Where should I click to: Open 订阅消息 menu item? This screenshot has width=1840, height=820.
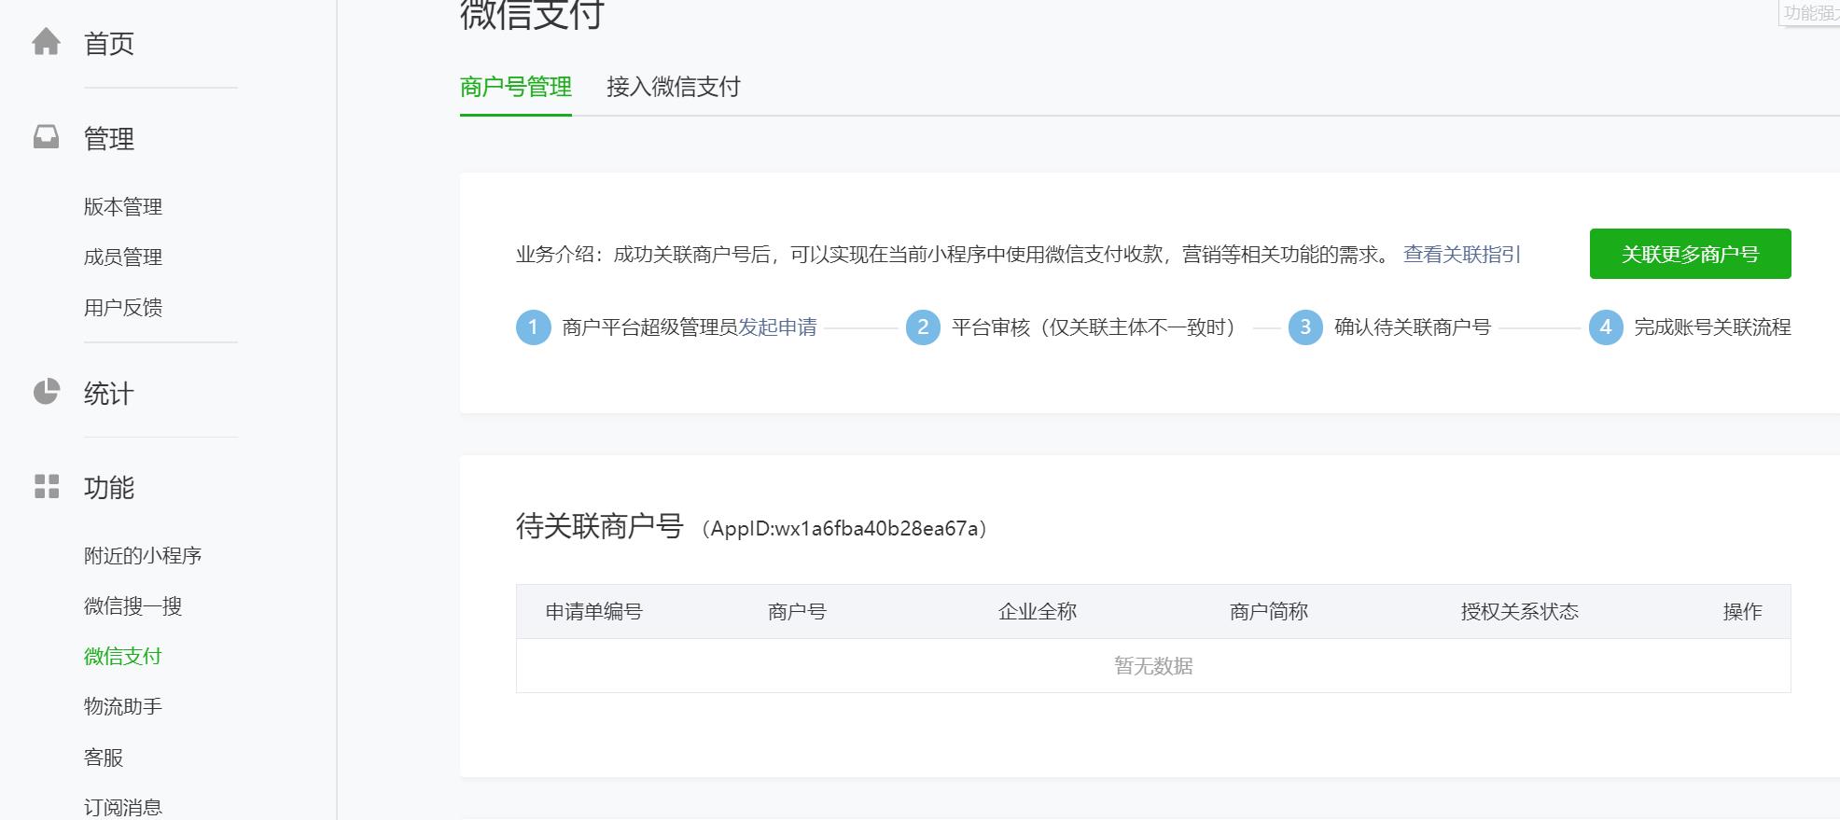point(123,807)
